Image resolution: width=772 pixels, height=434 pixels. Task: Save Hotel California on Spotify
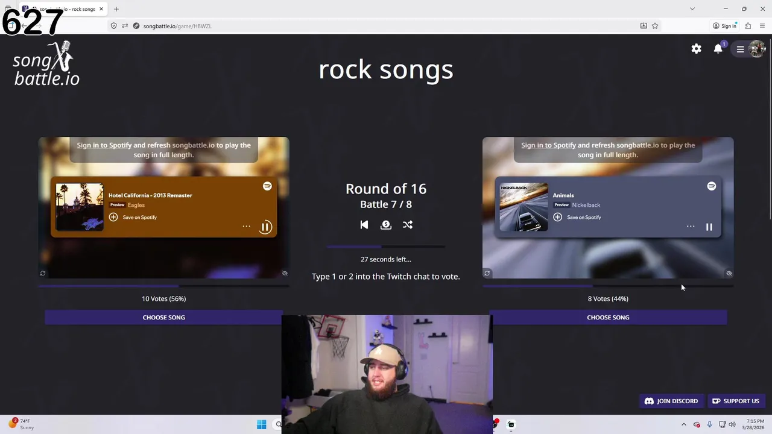pos(133,217)
